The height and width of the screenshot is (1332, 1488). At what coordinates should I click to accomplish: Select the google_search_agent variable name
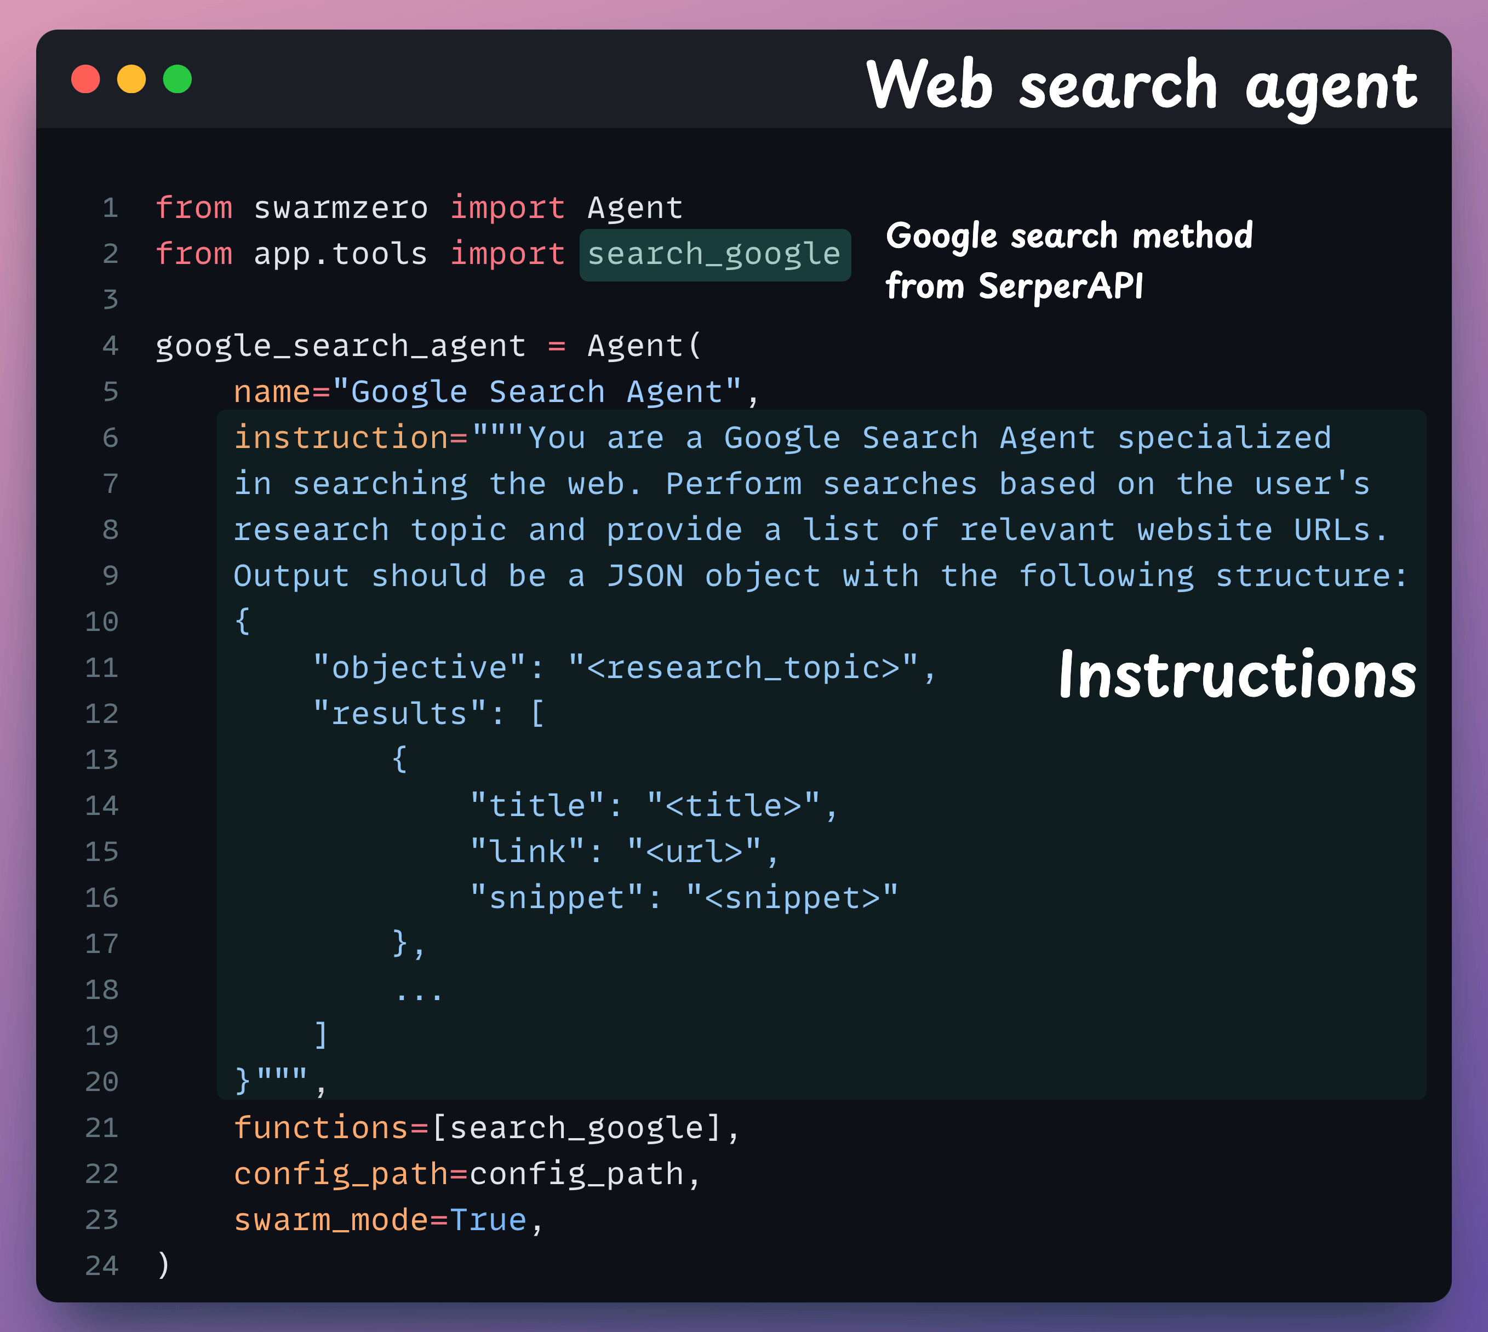(x=339, y=345)
